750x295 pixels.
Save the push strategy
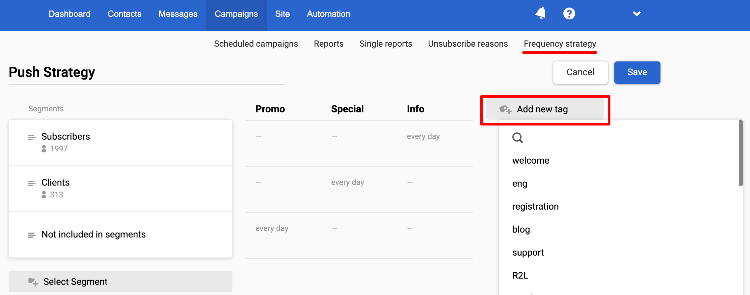tap(637, 72)
